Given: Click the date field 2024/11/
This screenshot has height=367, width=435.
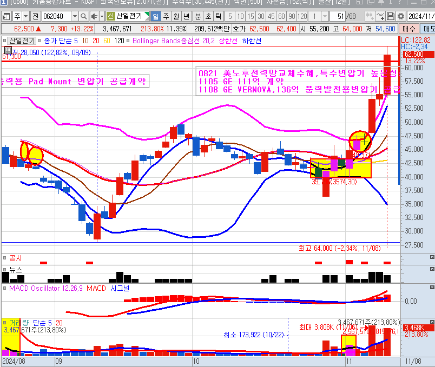Looking at the screenshot, I should [x=421, y=16].
